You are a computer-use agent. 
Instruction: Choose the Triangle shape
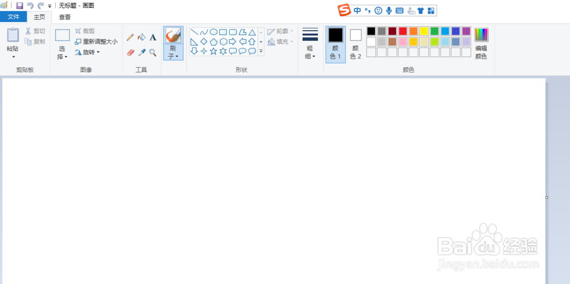tap(252, 32)
